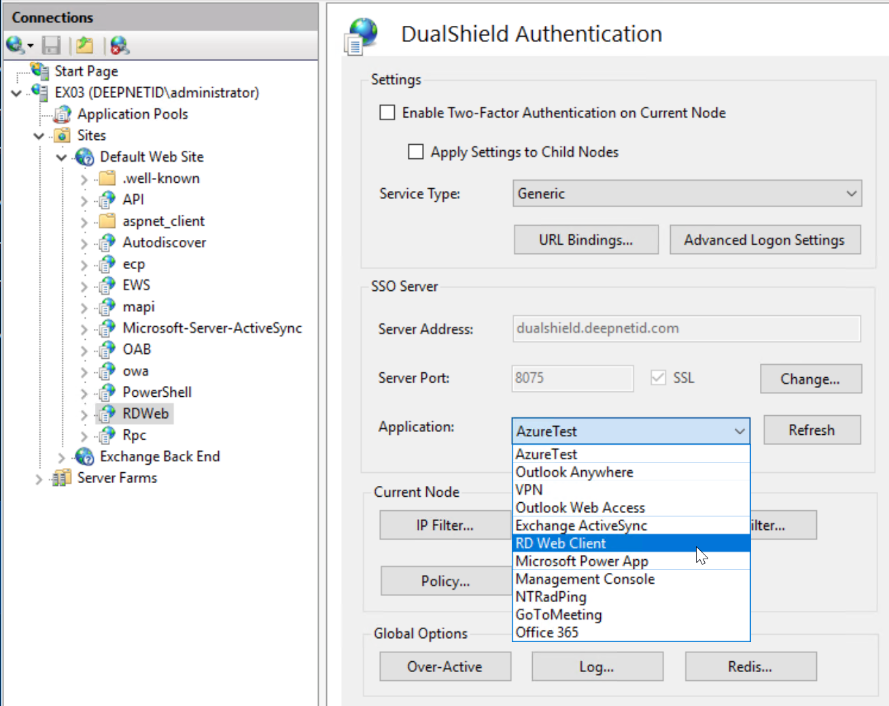Select the Application Pools icon in tree
This screenshot has height=706, width=889.
[63, 114]
